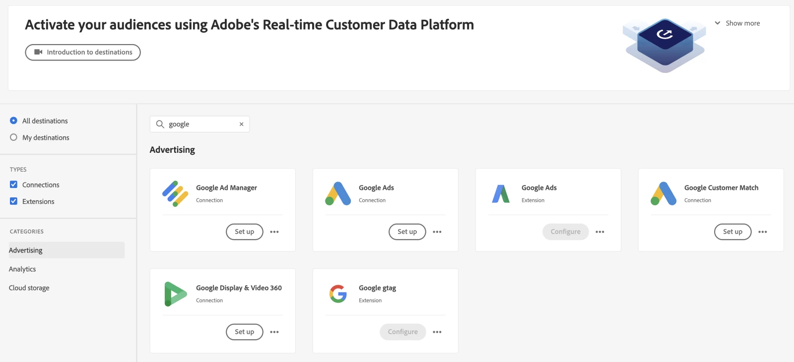The width and height of the screenshot is (794, 362).
Task: Open more options for Google gtag
Action: tap(437, 332)
